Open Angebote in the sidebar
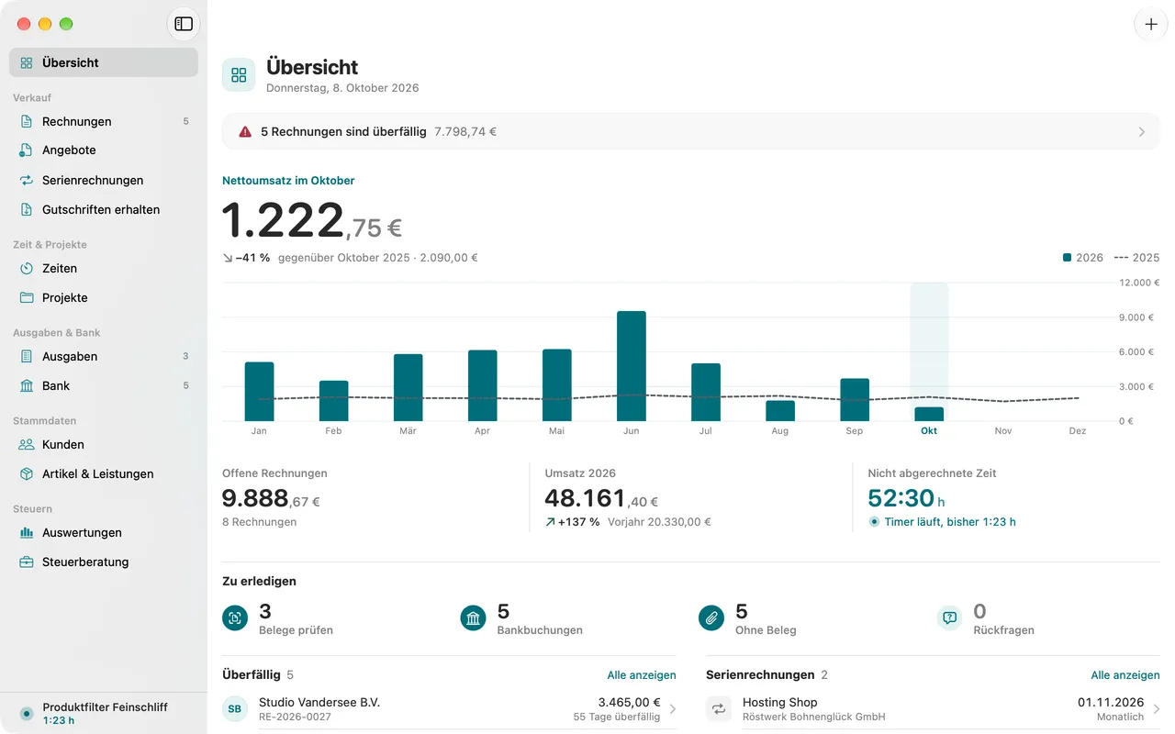Screen dimensions: 1175x734 [104, 150]
